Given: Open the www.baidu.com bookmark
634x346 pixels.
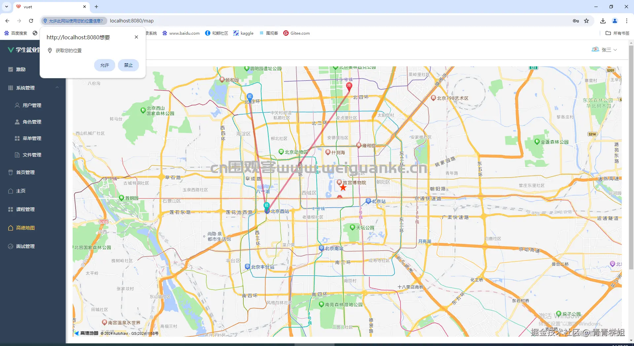Looking at the screenshot, I should coord(181,33).
